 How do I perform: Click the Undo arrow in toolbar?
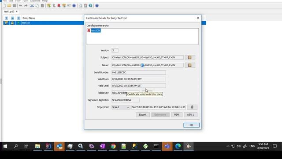coord(21,6)
